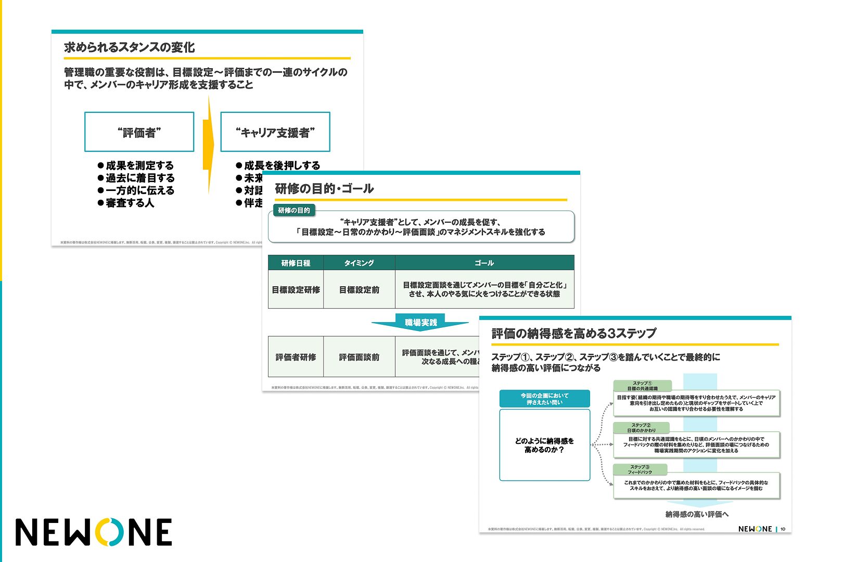Click the 納得感の高い評価へ text
Viewport: 843px width, 562px height.
[697, 514]
